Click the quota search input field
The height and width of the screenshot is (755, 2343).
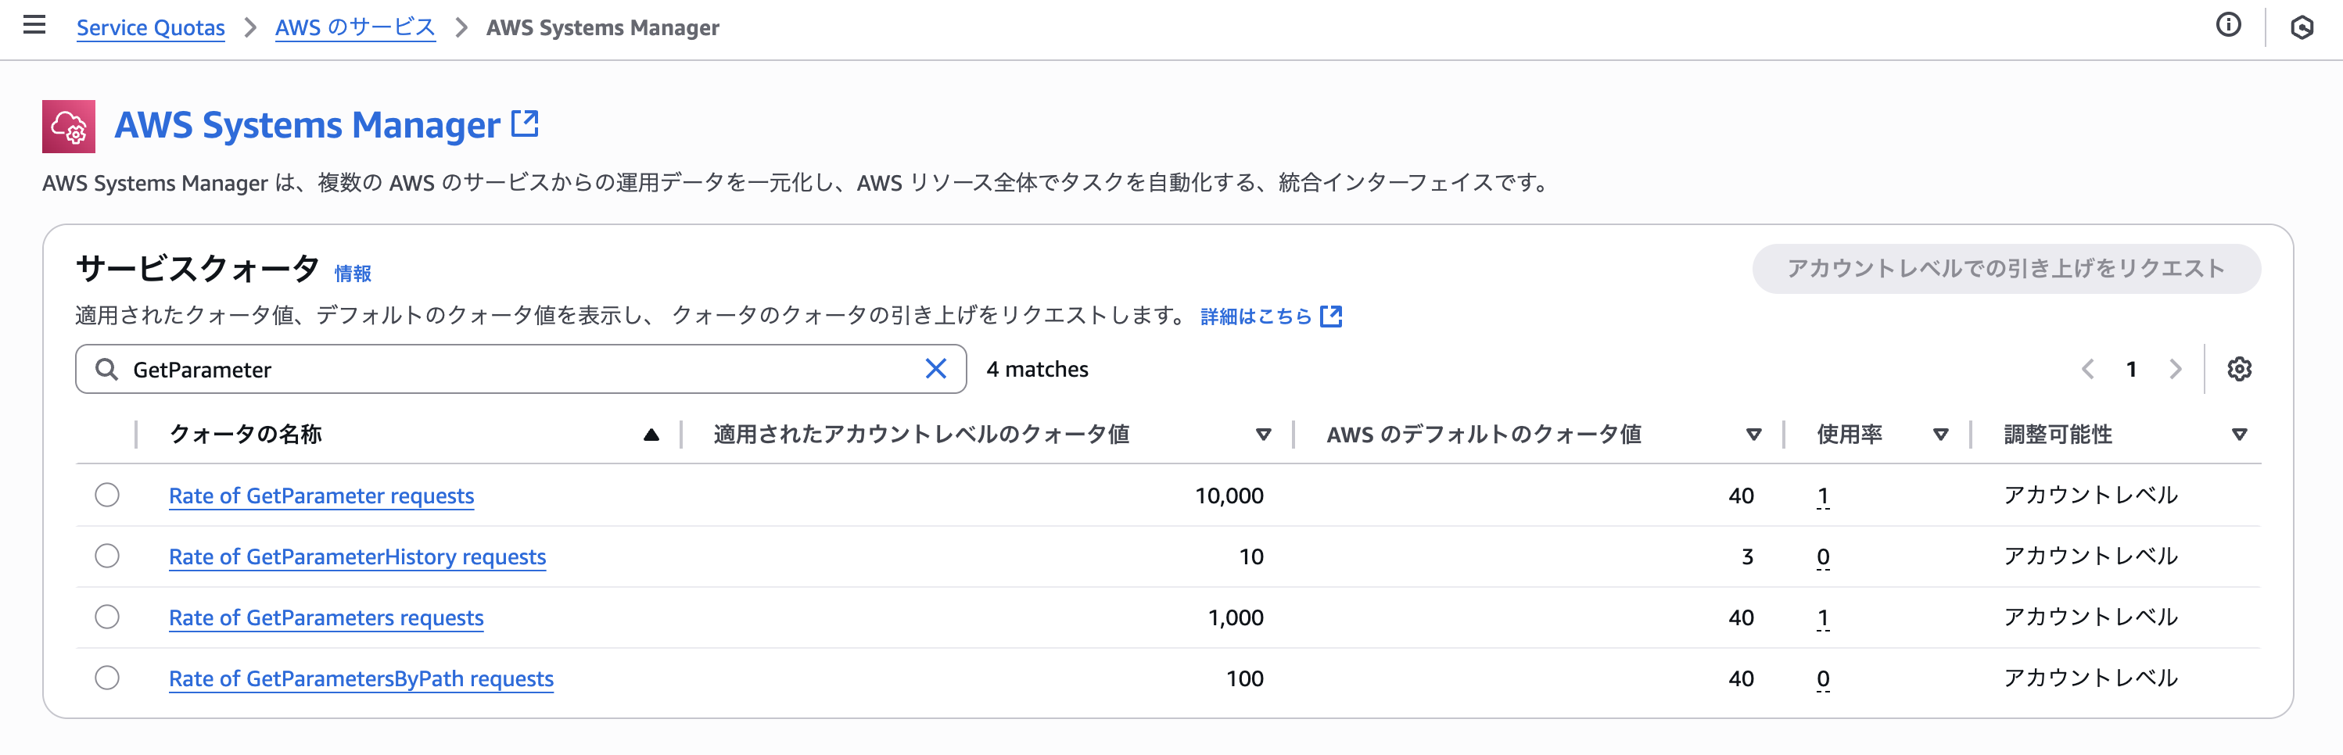[520, 369]
